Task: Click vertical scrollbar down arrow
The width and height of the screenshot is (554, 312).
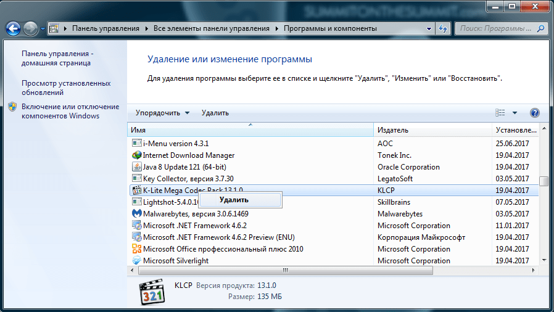Action: (544, 260)
